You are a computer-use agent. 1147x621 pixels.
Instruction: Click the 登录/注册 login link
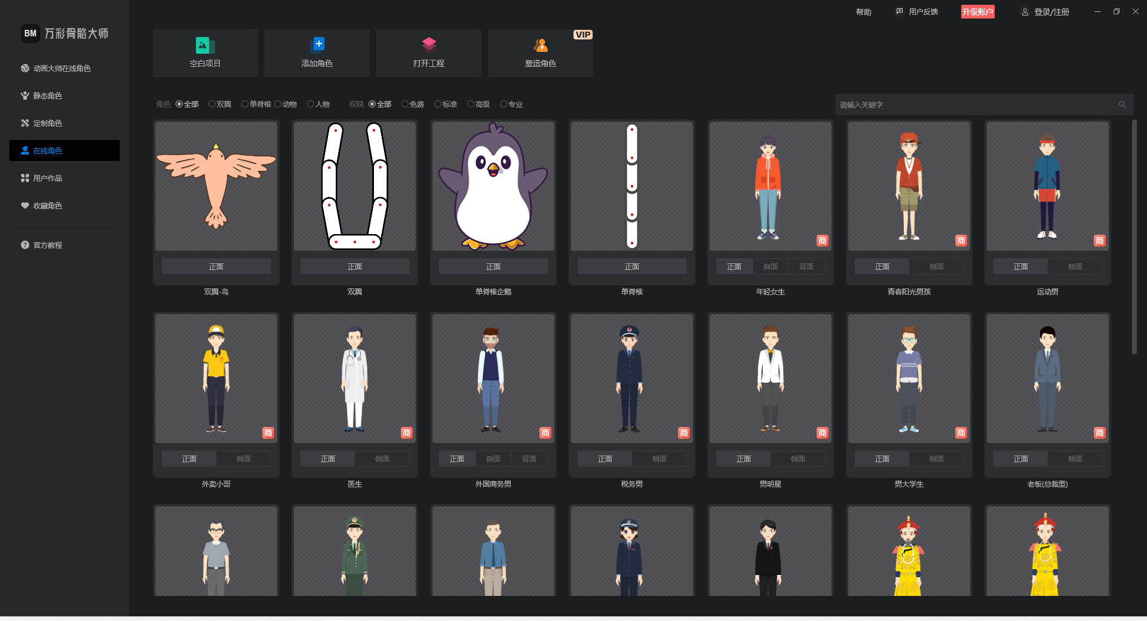click(x=1051, y=12)
